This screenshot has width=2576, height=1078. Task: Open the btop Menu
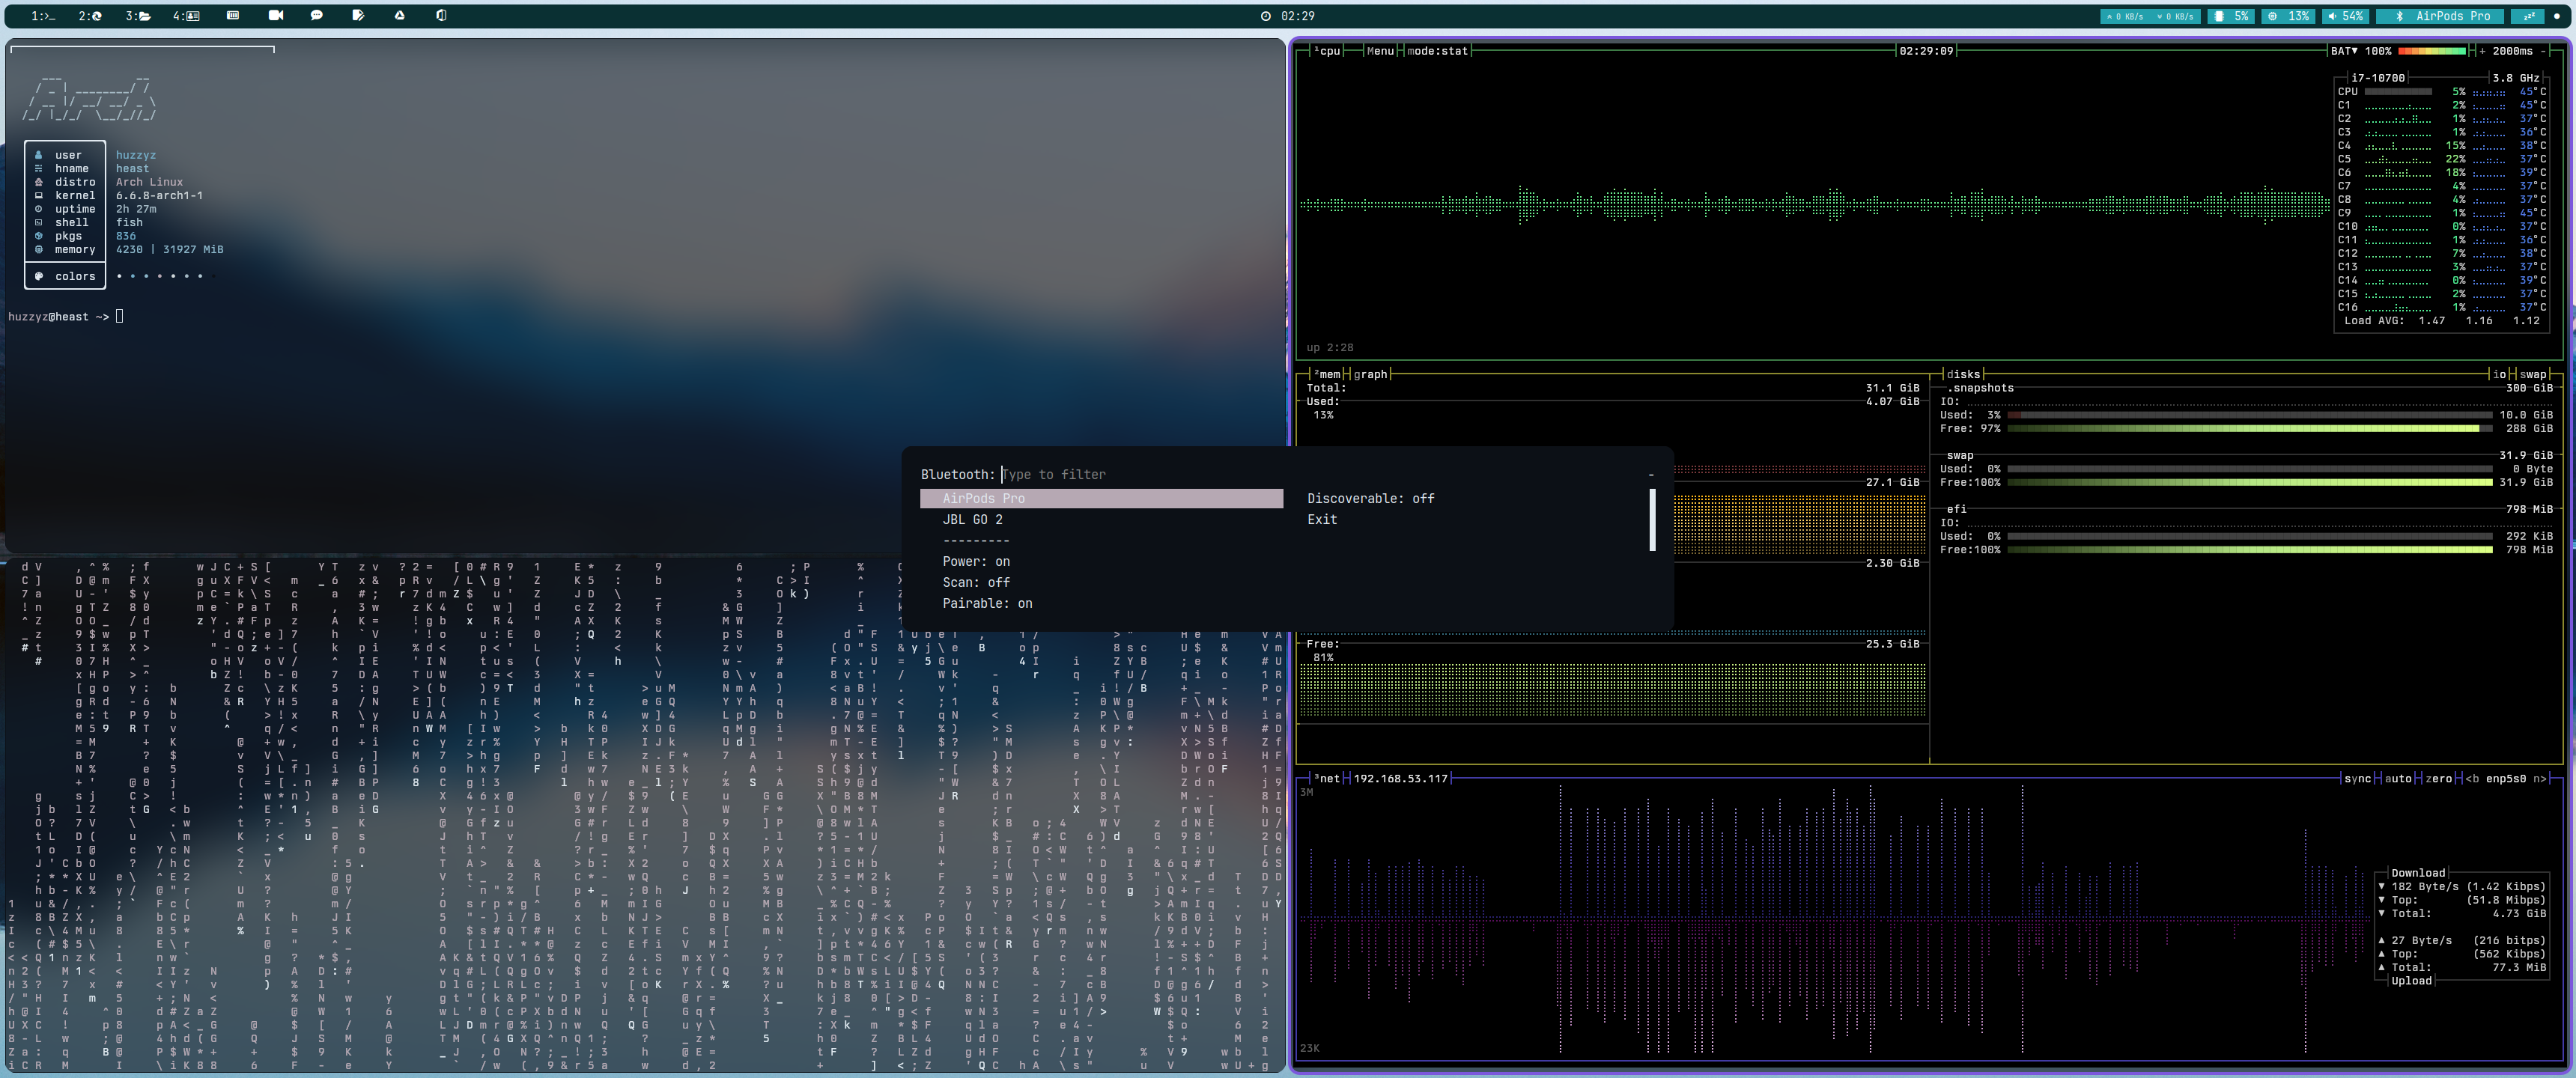click(1380, 50)
